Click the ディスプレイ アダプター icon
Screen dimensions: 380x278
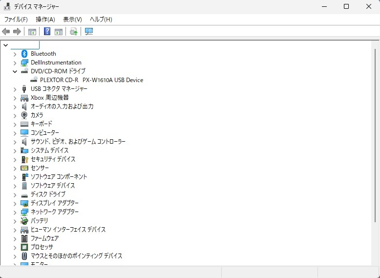[24, 203]
